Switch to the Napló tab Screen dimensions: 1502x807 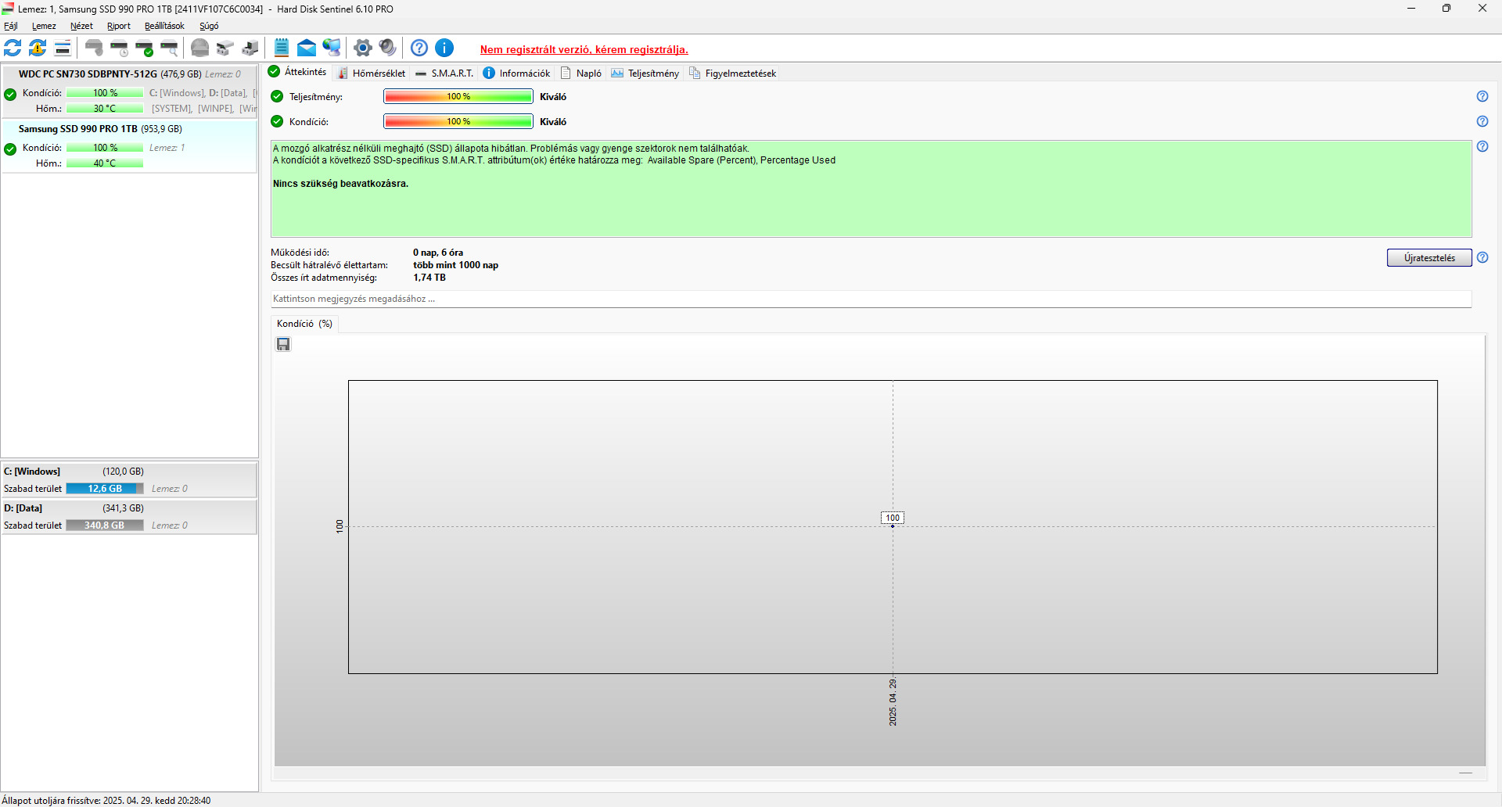pos(580,73)
